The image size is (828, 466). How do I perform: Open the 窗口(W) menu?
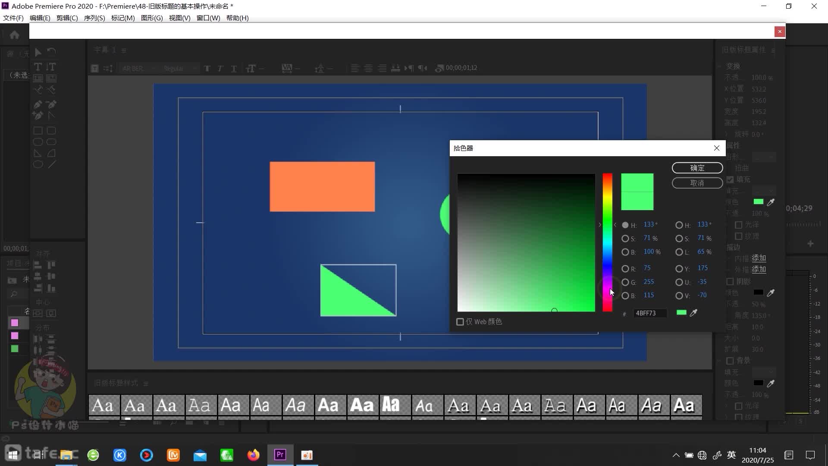pos(208,18)
